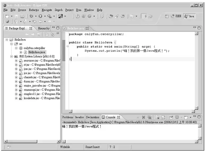Switch to the Java perspective
This screenshot has height=152, width=205.
click(x=189, y=16)
